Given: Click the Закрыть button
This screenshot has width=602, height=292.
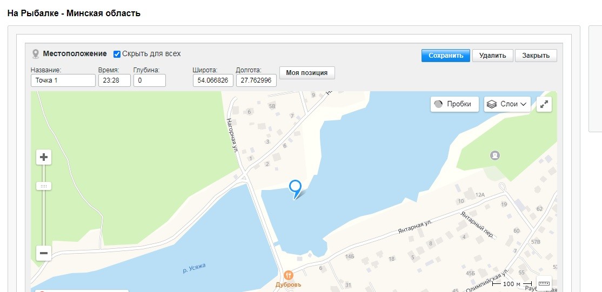Looking at the screenshot, I should pyautogui.click(x=536, y=56).
